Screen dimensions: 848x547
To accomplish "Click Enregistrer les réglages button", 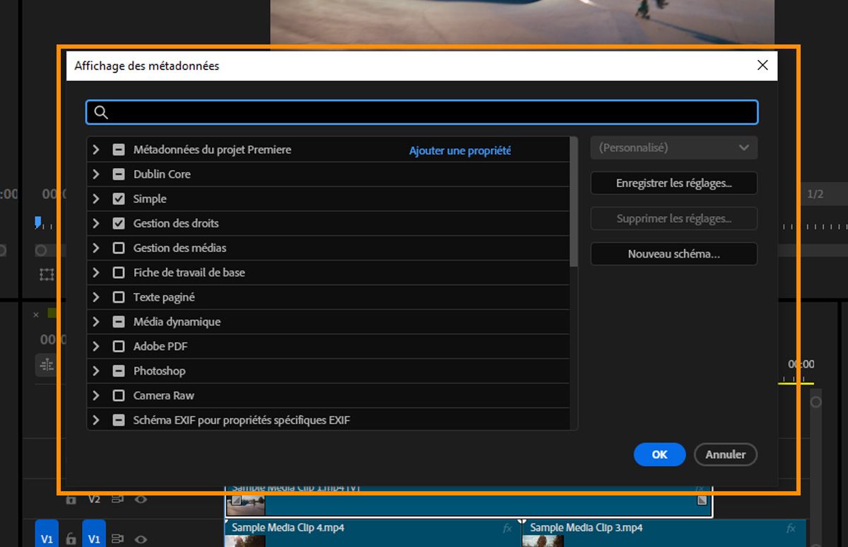I will tap(674, 184).
